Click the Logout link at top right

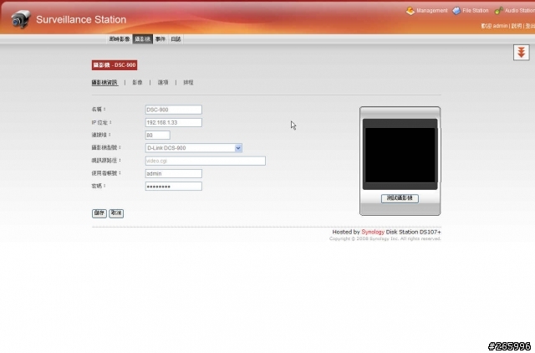point(530,26)
